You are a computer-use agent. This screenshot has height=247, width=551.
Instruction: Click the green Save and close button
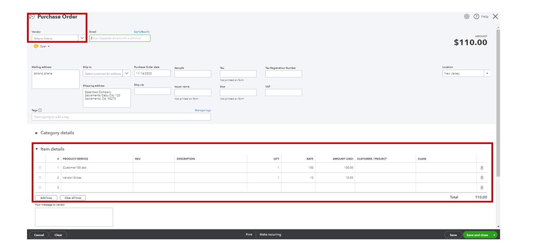pos(477,235)
